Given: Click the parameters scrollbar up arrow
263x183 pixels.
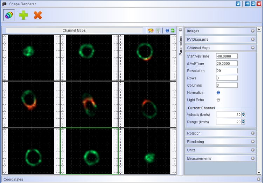Looking at the screenshot, I should tap(259, 29).
